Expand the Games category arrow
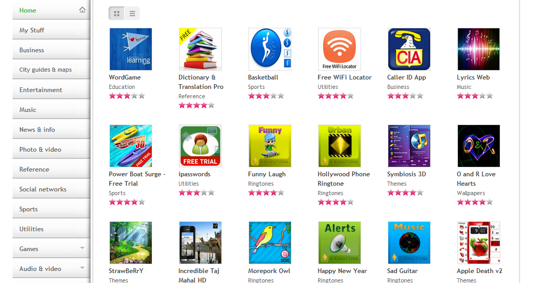Viewport: 539px width, 283px height. coord(82,248)
